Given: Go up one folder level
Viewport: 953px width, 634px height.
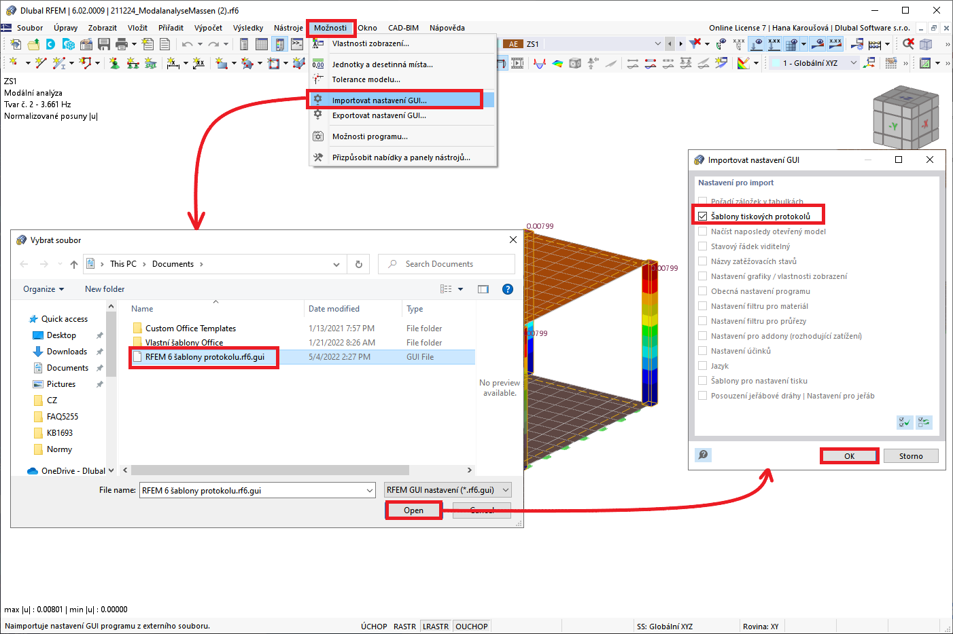Looking at the screenshot, I should pos(74,264).
